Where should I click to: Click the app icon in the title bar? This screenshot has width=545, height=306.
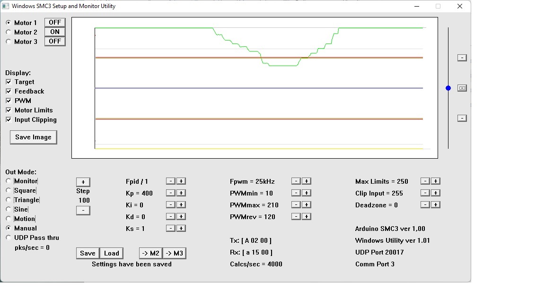[x=6, y=6]
